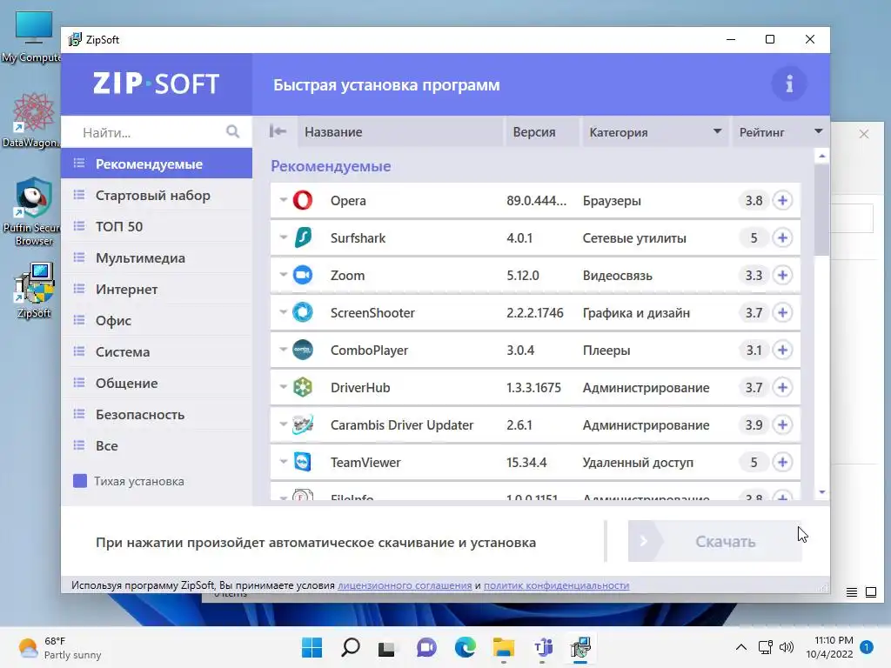Open the Мультимедиа category
Viewport: 891px width, 668px height.
click(x=157, y=257)
